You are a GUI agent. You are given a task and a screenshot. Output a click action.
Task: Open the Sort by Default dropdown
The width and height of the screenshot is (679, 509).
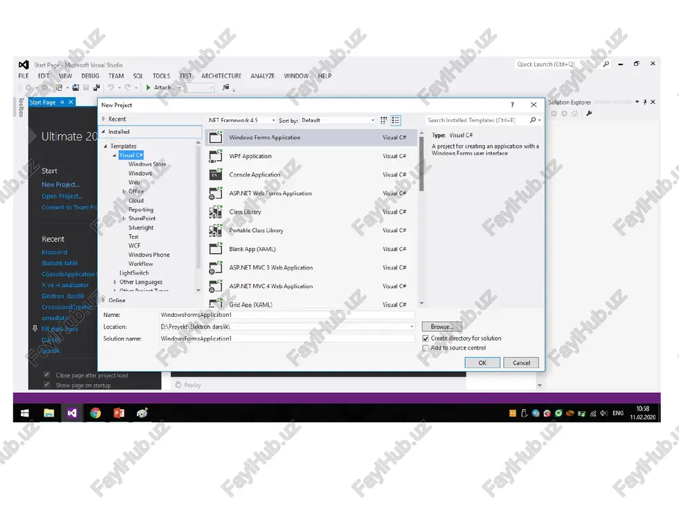tap(337, 120)
